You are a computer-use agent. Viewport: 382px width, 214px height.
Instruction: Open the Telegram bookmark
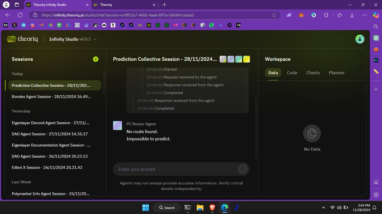click(x=24, y=25)
